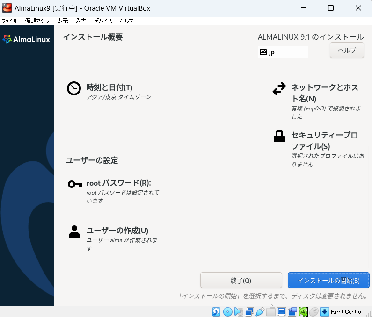Open root パスワード(R) settings
Image resolution: width=372 pixels, height=317 pixels.
click(x=119, y=183)
